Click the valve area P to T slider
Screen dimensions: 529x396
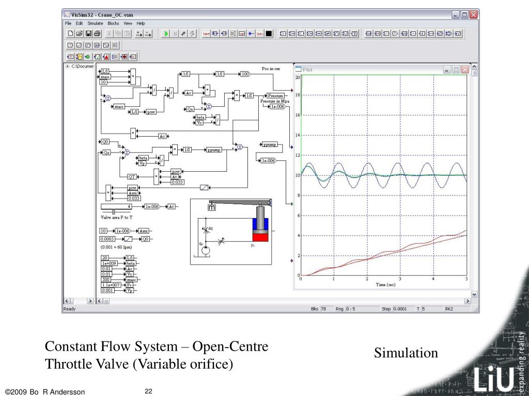tap(114, 212)
